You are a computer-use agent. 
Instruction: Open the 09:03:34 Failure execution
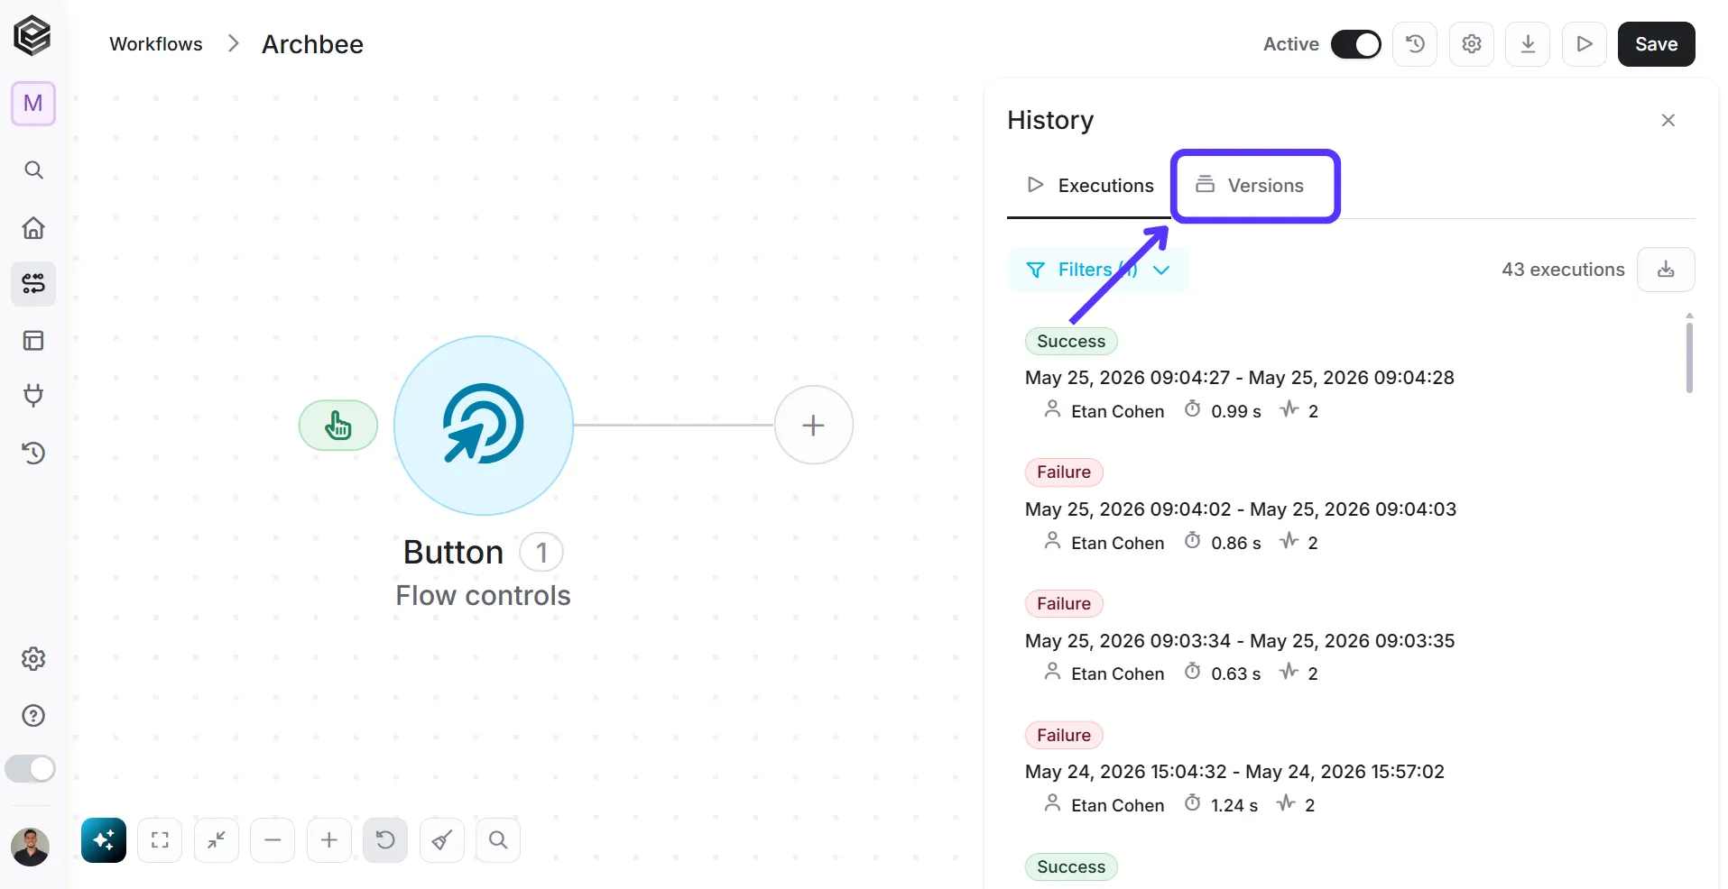coord(1240,639)
